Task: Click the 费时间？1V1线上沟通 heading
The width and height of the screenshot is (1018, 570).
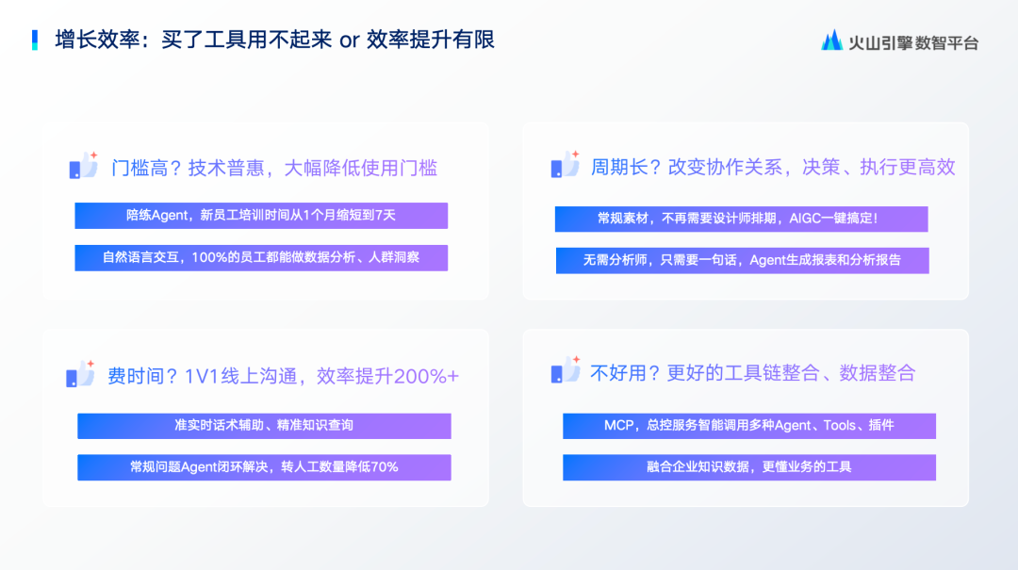Action: point(283,376)
